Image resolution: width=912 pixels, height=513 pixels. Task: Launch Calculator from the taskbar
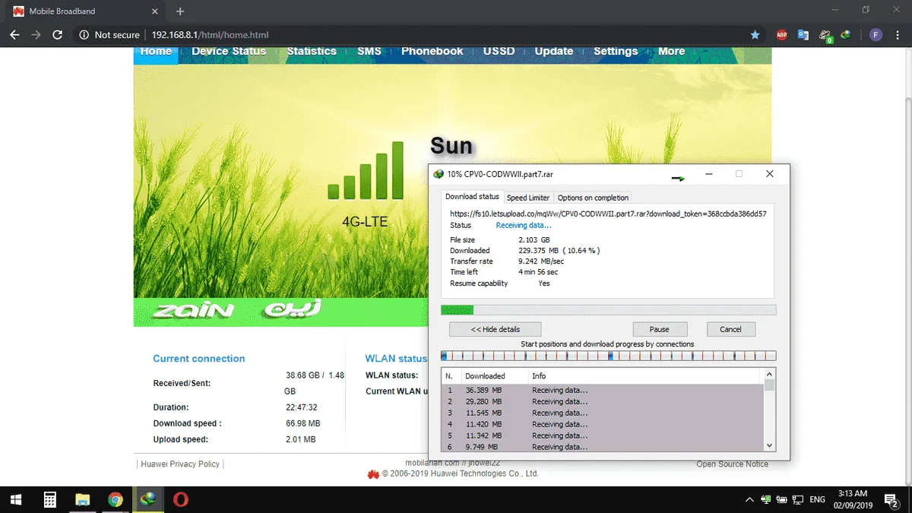pos(49,499)
